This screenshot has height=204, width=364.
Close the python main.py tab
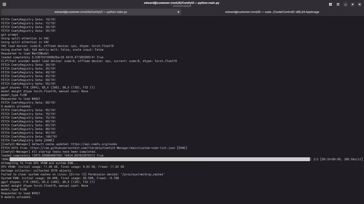[x=178, y=12]
